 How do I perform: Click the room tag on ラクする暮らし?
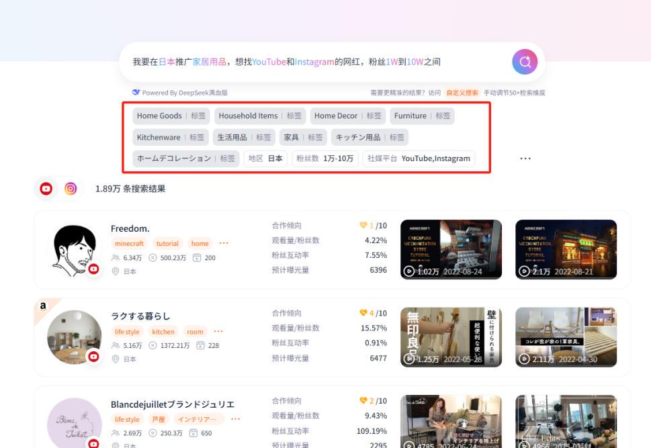[x=195, y=331]
